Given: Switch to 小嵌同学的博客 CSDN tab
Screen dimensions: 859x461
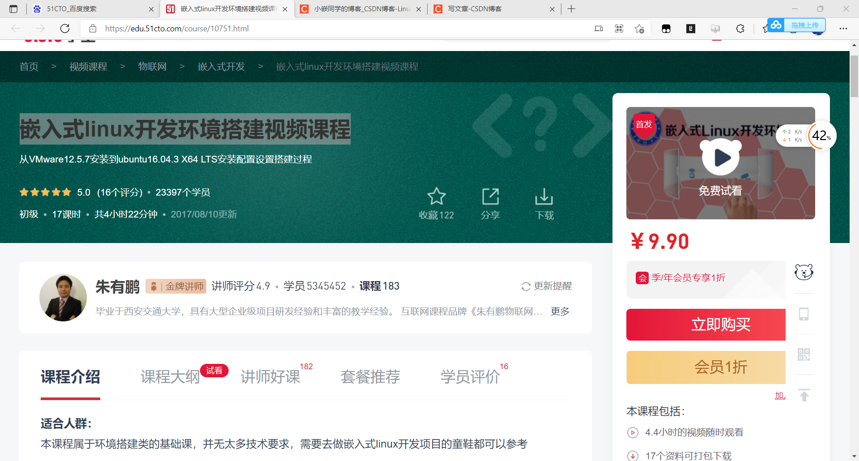Looking at the screenshot, I should tap(361, 9).
